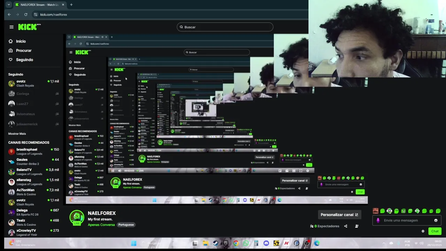
Task: Click the Windows Start button
Action: tap(133, 243)
